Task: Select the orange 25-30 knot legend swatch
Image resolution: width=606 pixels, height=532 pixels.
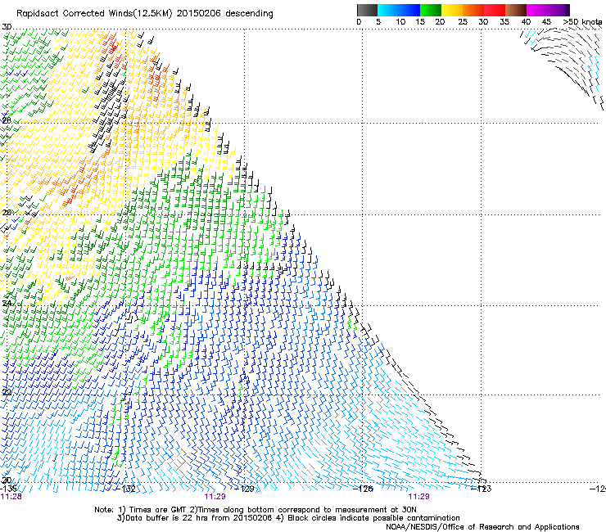Action: point(473,10)
